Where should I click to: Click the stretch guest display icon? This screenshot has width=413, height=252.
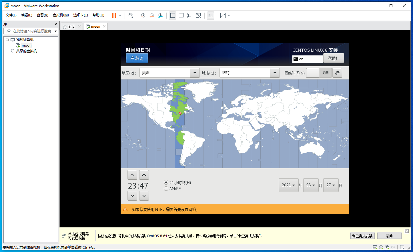(223, 15)
